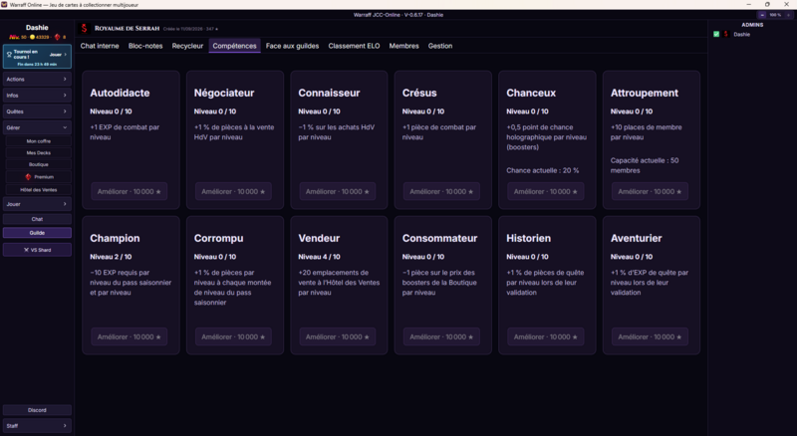The image size is (797, 436).
Task: Click the red gem icon under Dashie
Action: 57,37
